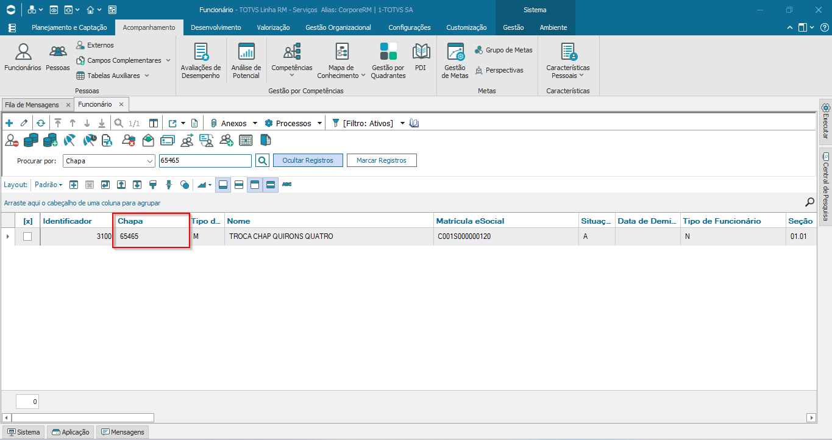
Task: Open Gestão de Metas
Action: coord(455,61)
